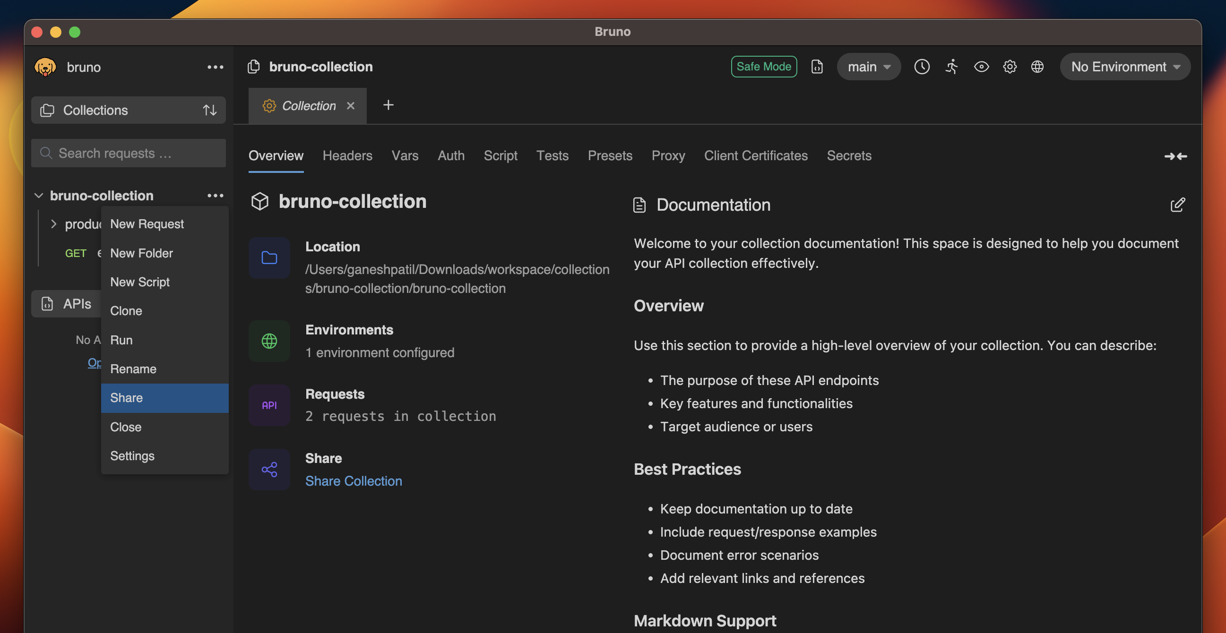Click the APIs icon in the left sidebar

pos(47,303)
